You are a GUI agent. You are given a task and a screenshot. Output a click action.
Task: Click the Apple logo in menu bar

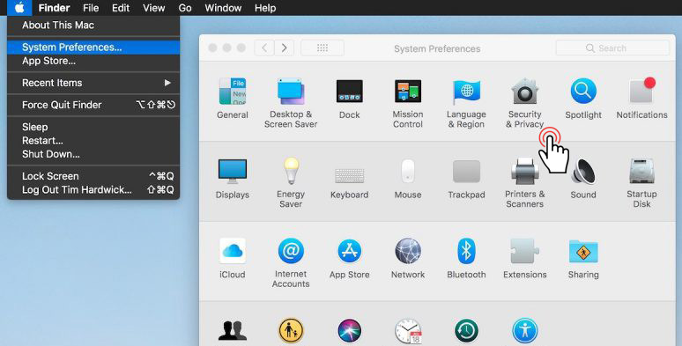[19, 8]
